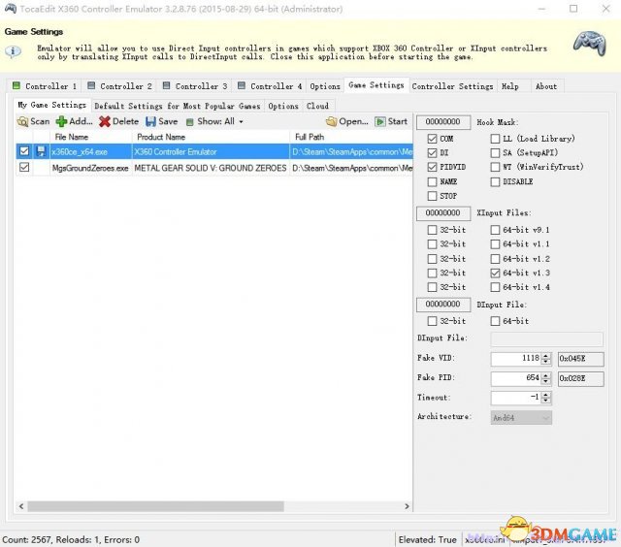The width and height of the screenshot is (621, 547).
Task: Switch to Controller 4 tab
Action: (x=270, y=86)
